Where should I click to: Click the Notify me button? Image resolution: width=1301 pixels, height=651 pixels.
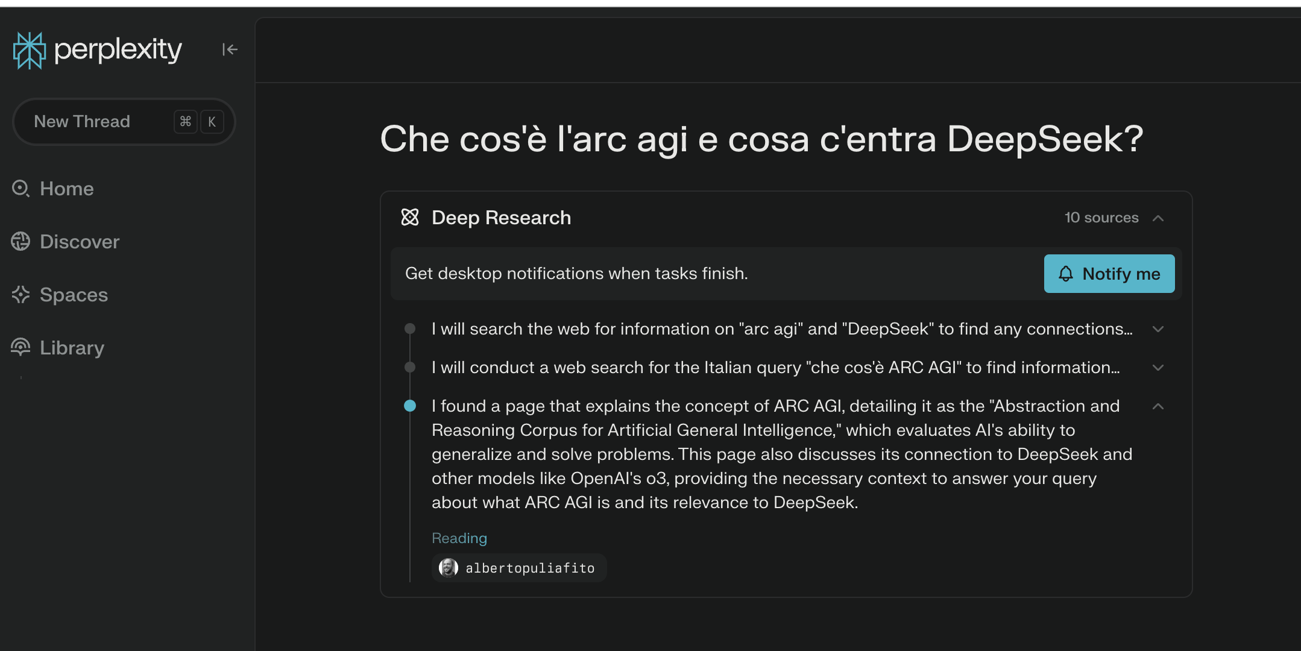pyautogui.click(x=1109, y=274)
